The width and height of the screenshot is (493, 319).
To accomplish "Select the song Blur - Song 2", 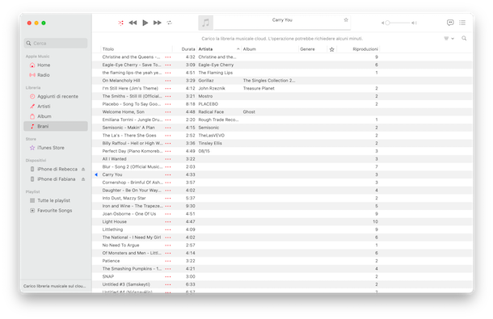I will pos(133,167).
